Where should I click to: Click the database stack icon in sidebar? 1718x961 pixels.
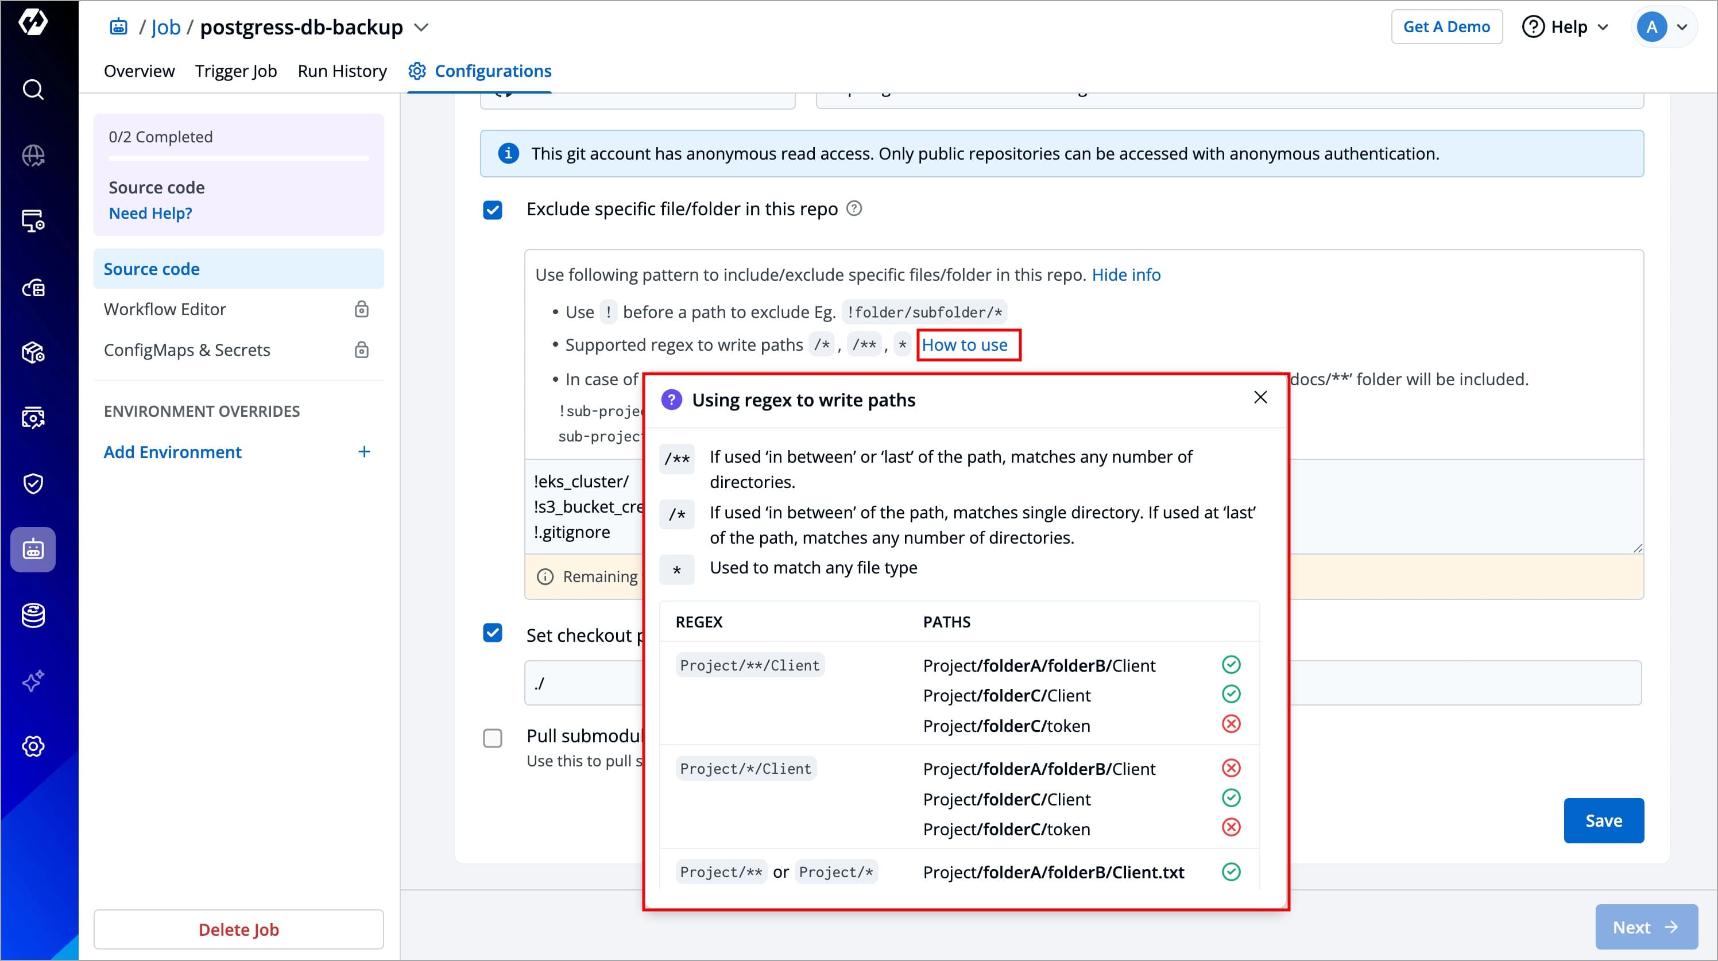(33, 615)
